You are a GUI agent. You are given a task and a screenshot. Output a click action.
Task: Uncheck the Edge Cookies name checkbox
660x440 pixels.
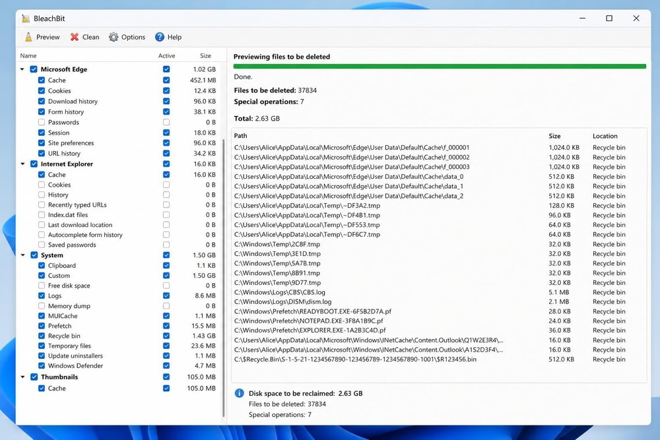pos(41,91)
